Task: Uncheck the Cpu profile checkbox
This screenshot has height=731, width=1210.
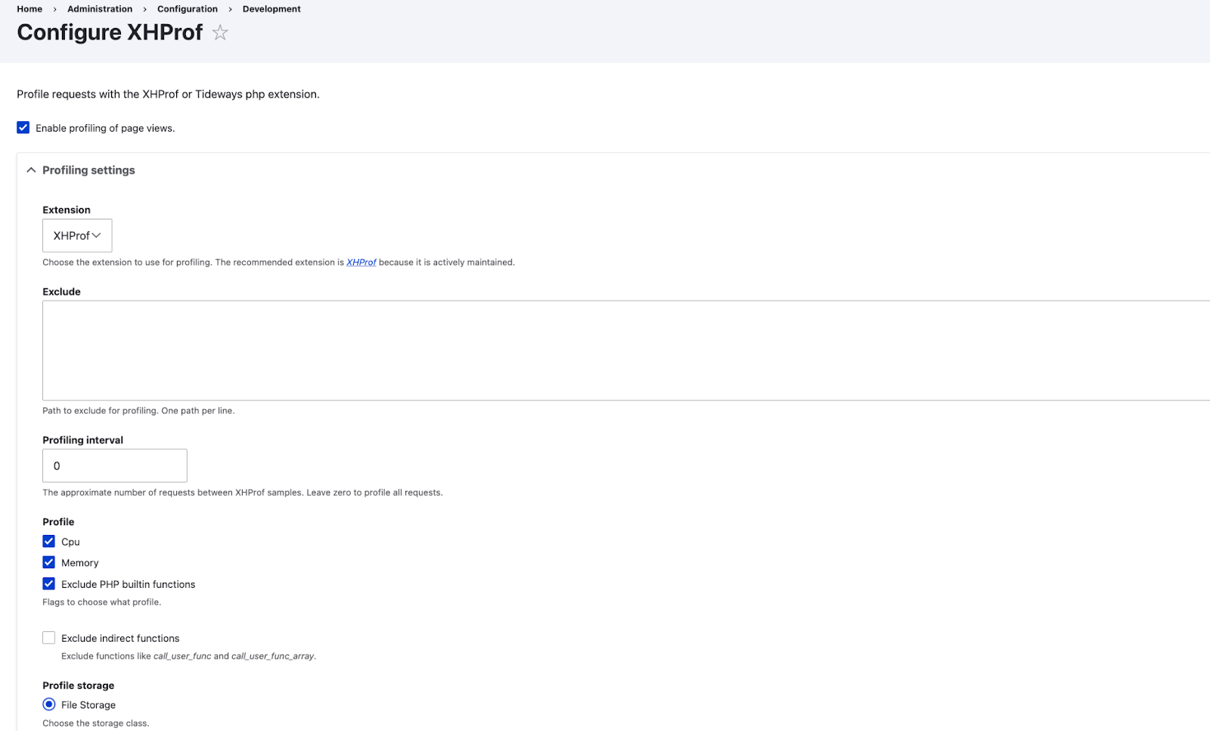Action: point(49,541)
